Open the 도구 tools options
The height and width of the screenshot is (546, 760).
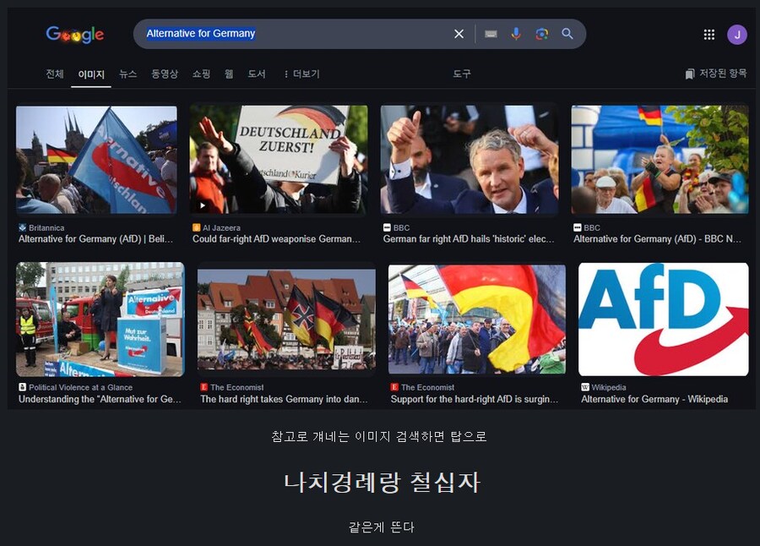point(462,74)
